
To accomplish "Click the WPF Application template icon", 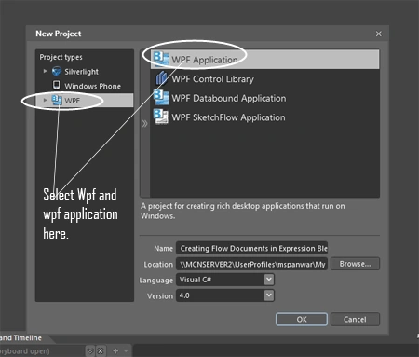I will click(161, 59).
